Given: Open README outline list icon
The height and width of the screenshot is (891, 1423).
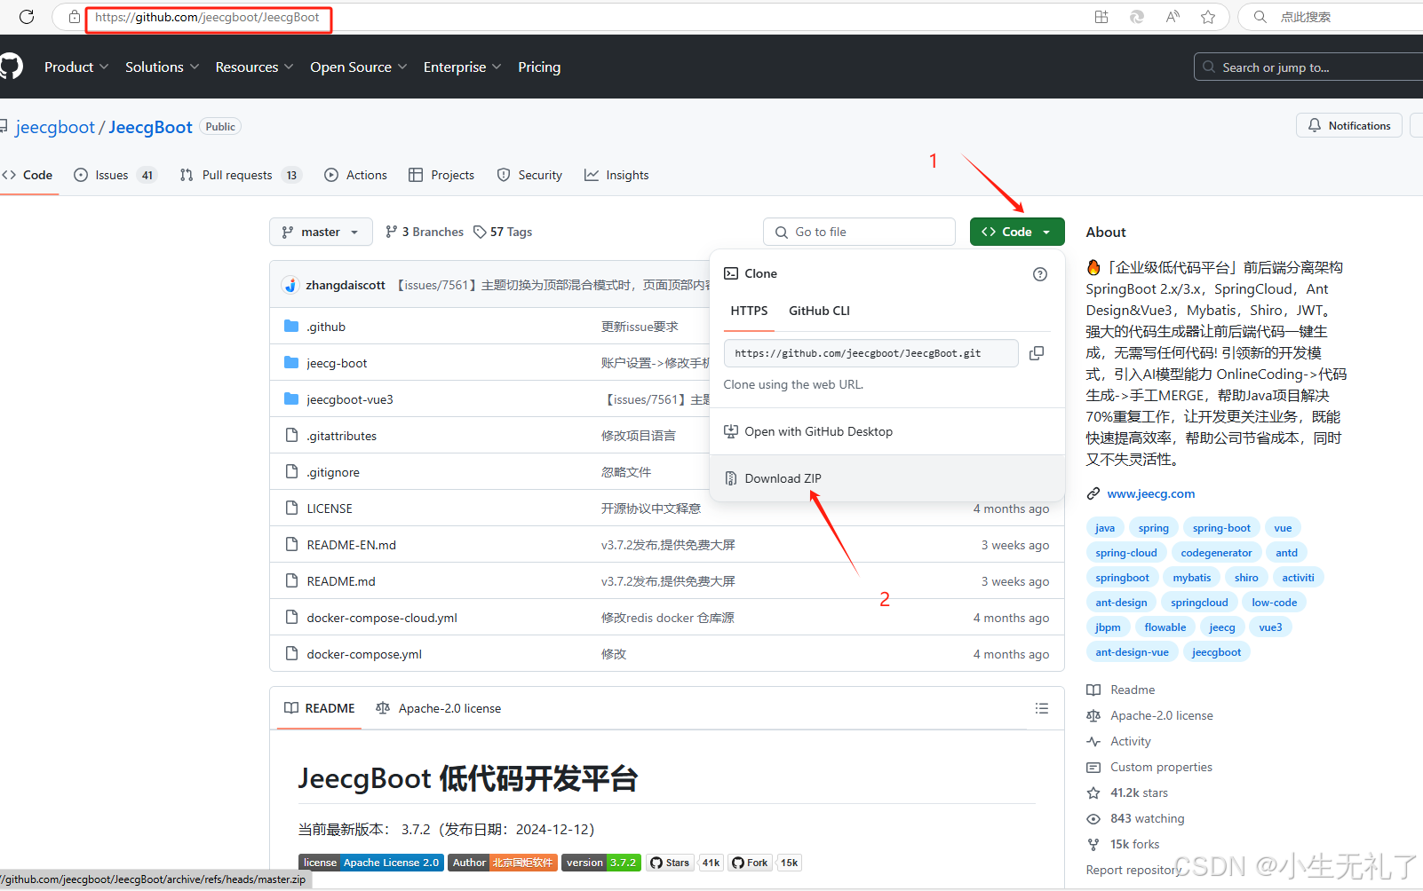Looking at the screenshot, I should point(1042,708).
